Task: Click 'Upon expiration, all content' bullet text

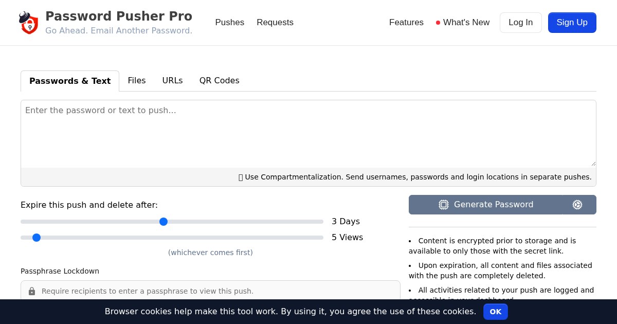Action: click(x=500, y=271)
